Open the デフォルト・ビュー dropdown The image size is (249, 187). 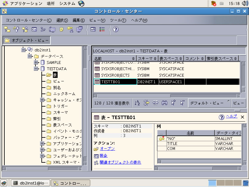click(209, 103)
